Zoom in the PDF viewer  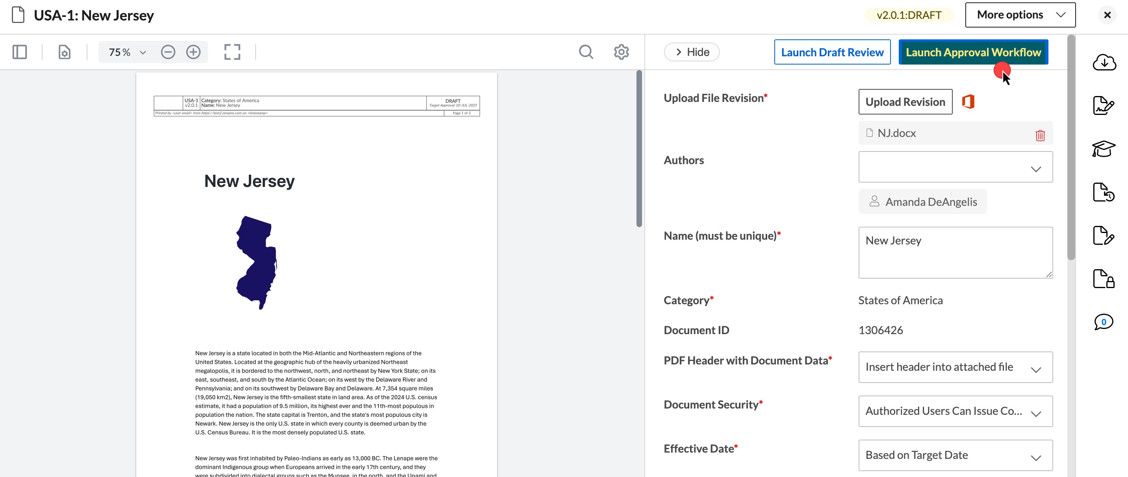(193, 52)
